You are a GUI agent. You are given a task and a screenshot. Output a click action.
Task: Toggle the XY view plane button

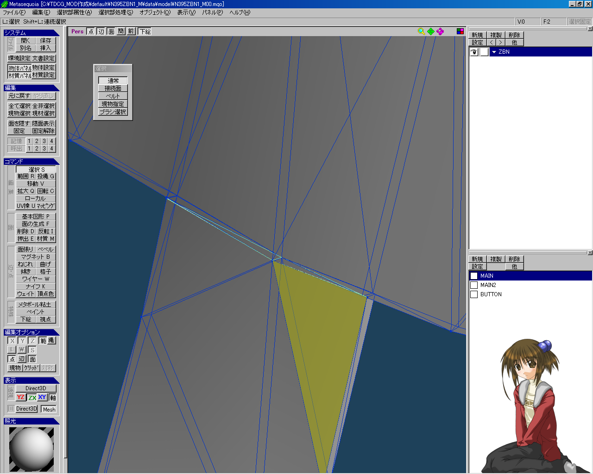tap(42, 397)
